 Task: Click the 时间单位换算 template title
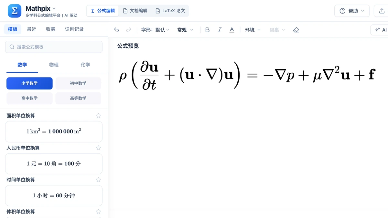coord(21,180)
